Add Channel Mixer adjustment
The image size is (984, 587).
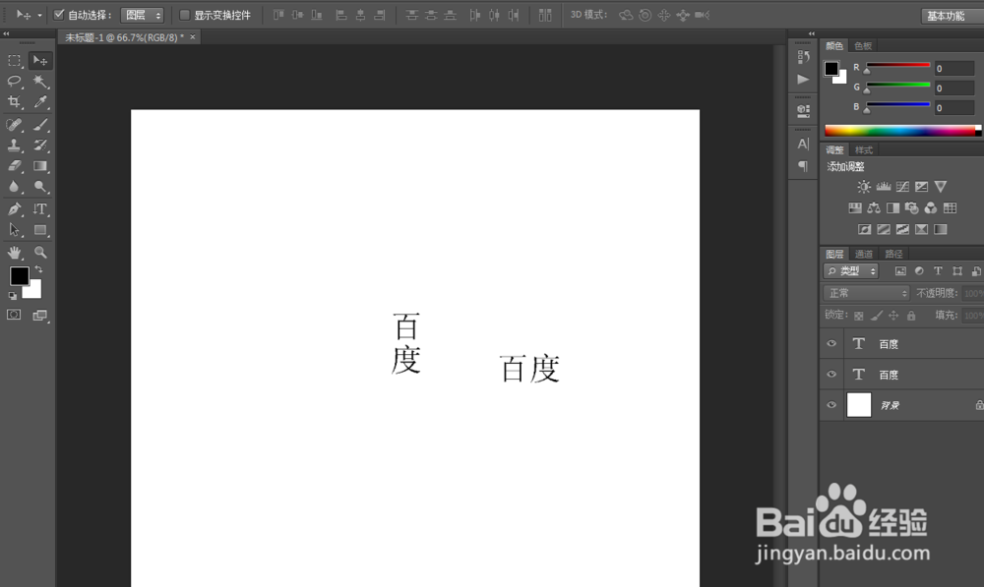point(931,208)
